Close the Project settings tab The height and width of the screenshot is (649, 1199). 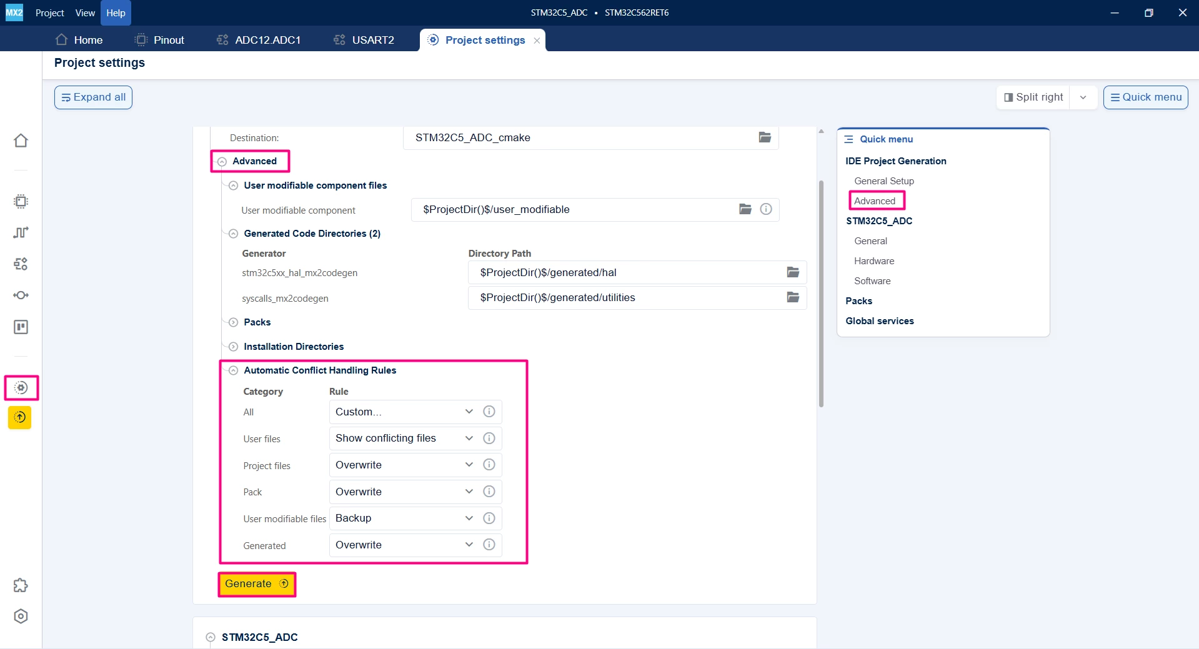point(537,41)
